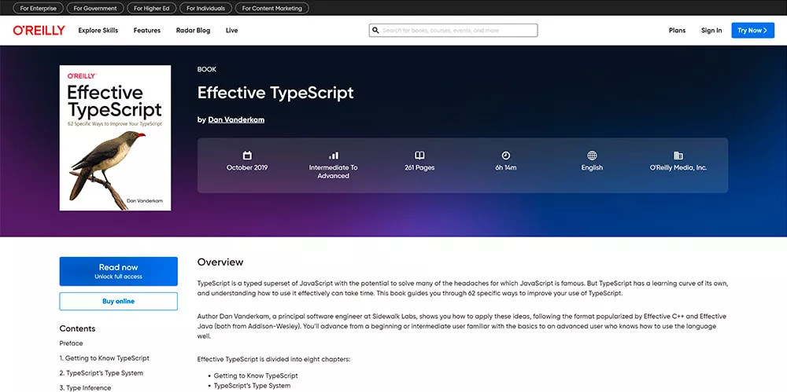Click the Try Now button
This screenshot has height=392, width=787.
pos(752,31)
